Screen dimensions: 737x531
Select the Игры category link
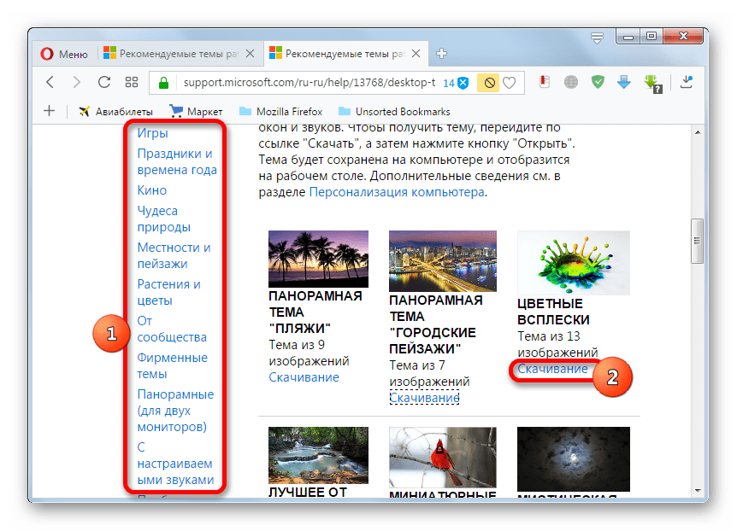[x=152, y=133]
